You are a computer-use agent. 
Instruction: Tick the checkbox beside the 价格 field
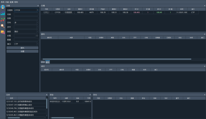(x=37, y=35)
